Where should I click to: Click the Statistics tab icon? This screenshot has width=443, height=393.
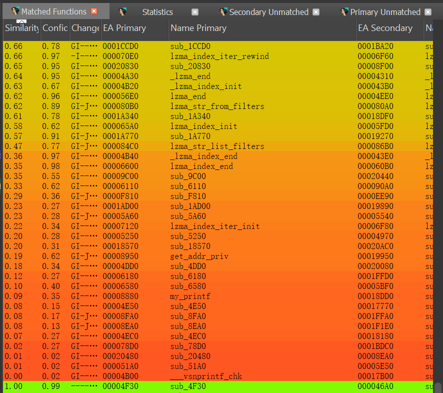coord(123,11)
